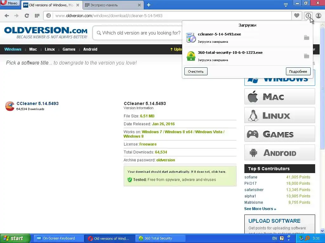Image resolution: width=325 pixels, height=243 pixels.
Task: Open contributor safarisilver profile
Action: tap(254, 190)
